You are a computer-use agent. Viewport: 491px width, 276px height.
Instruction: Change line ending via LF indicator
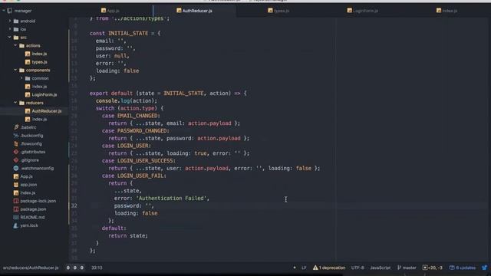click(304, 268)
